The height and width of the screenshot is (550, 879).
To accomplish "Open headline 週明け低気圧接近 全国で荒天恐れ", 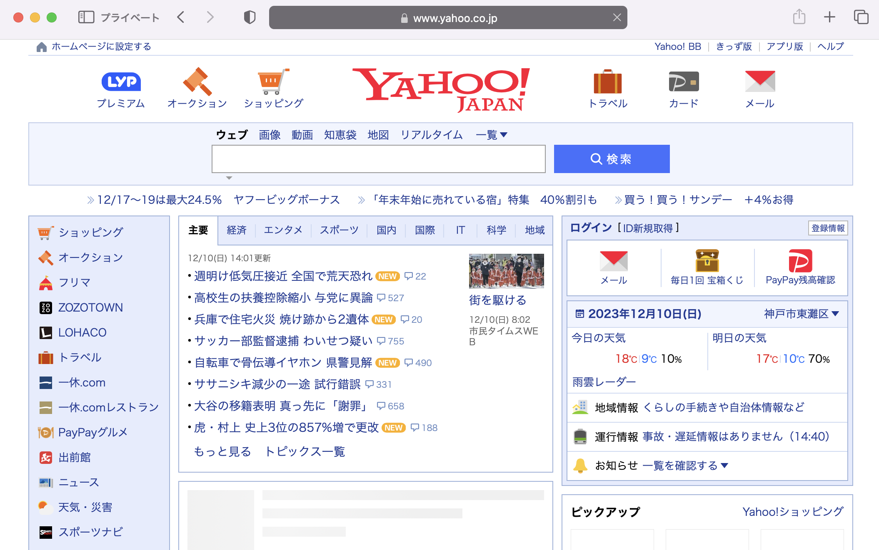I will coord(283,276).
